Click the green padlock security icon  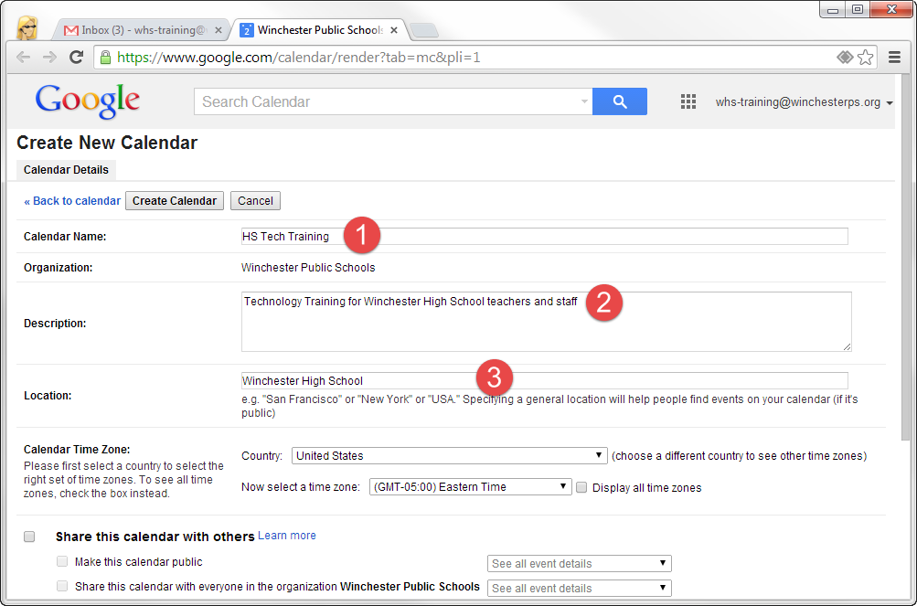105,58
